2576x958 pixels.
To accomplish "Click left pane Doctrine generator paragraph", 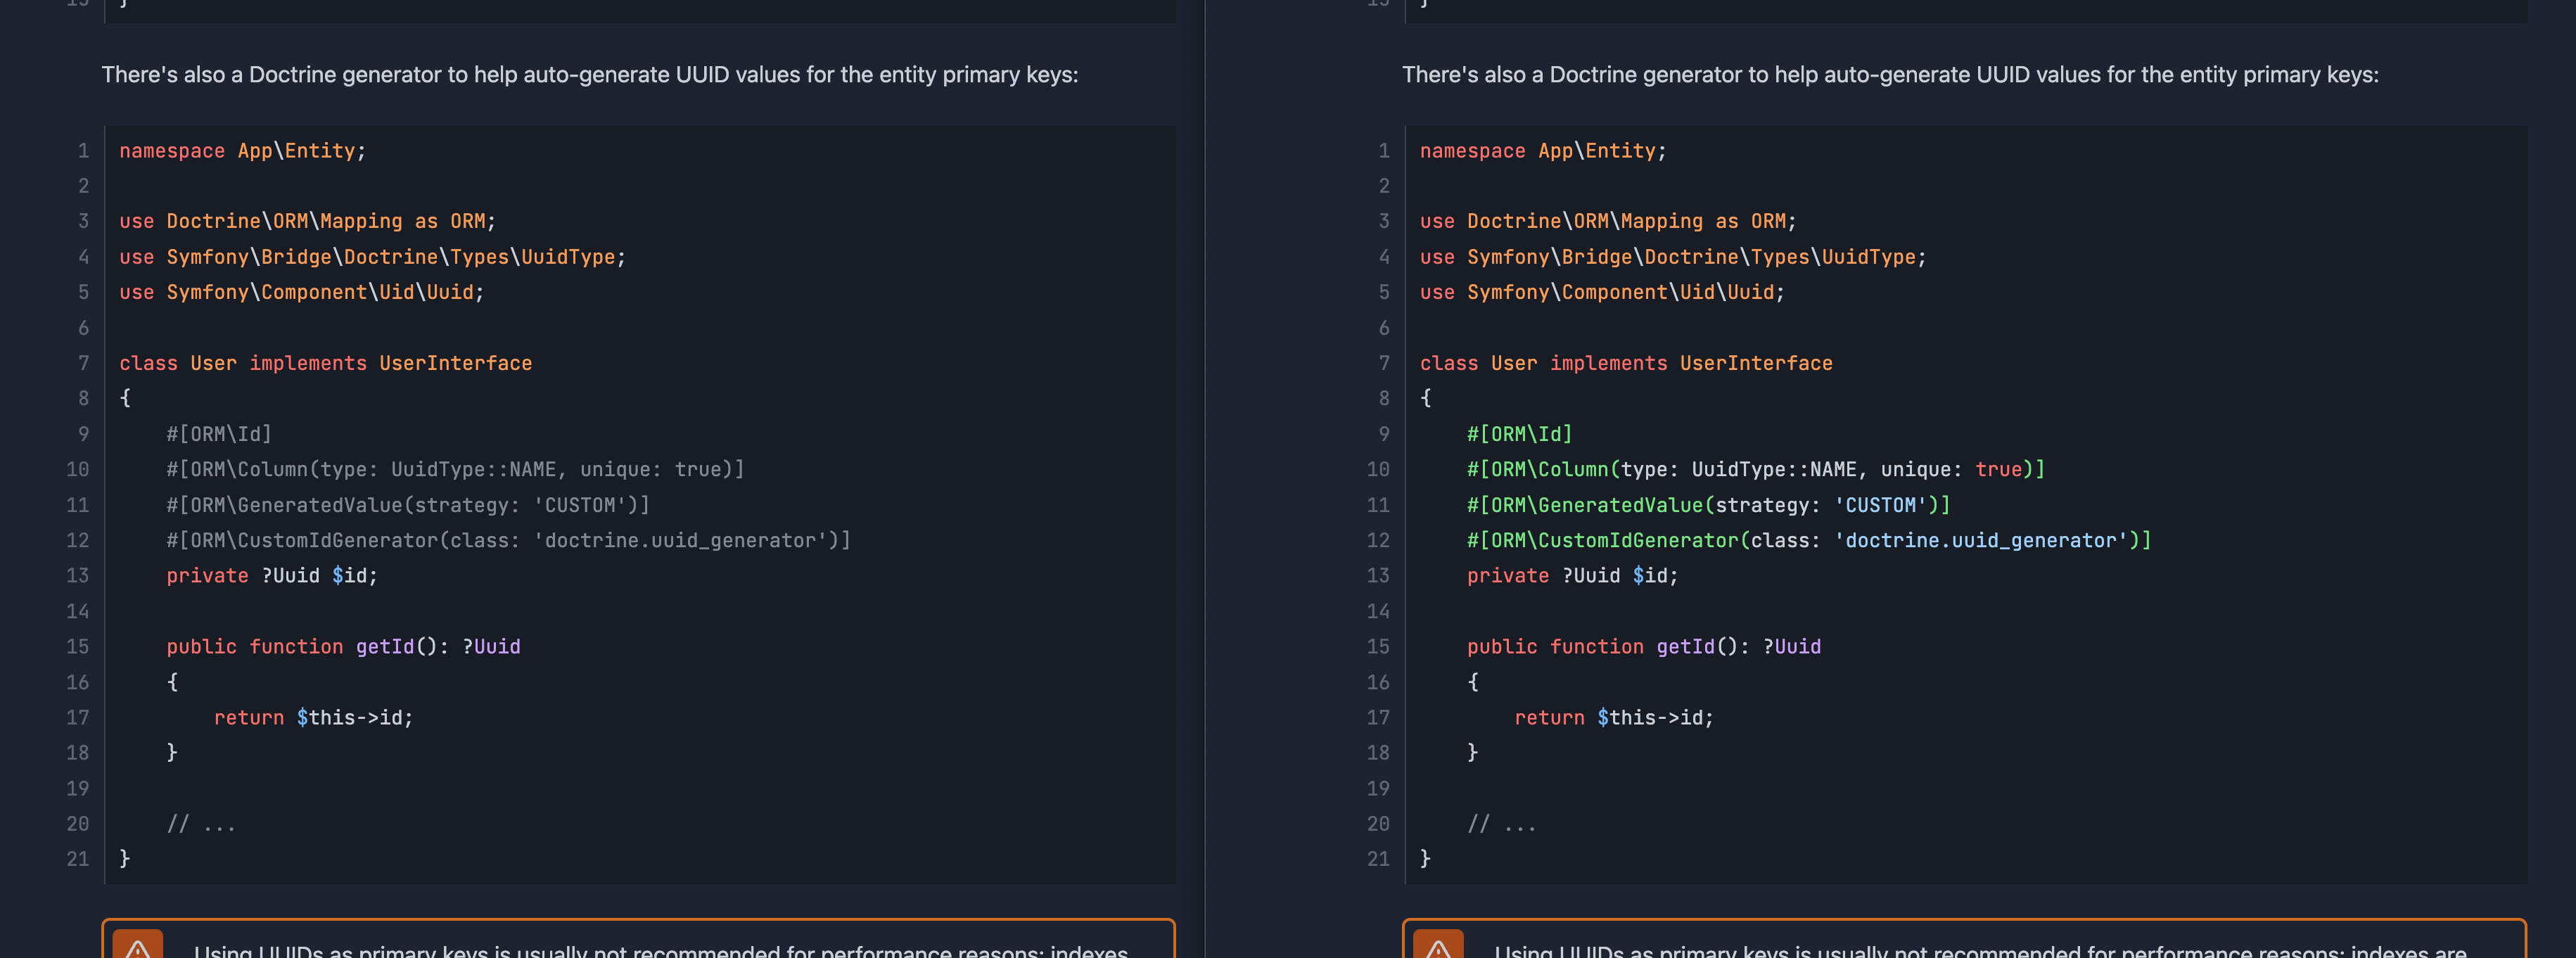I will [590, 75].
